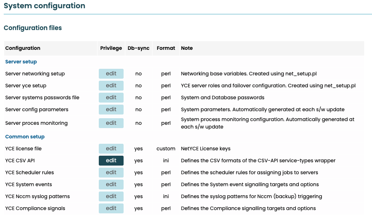372x215 pixels.
Task: Edit the YCE Scheduler rules
Action: (111, 173)
